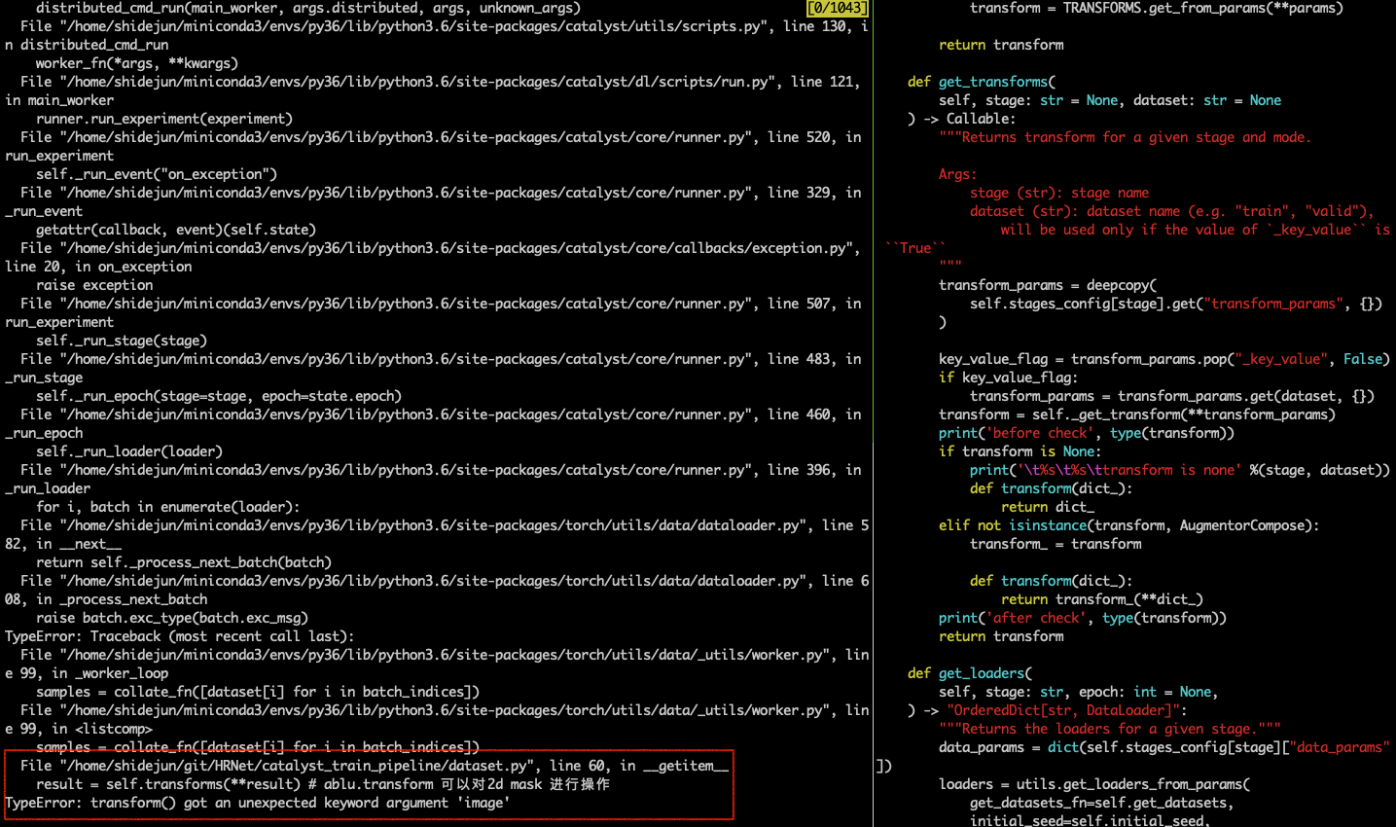Click the print('after check', type(transform)) line
The width and height of the screenshot is (1396, 827).
click(x=1083, y=618)
